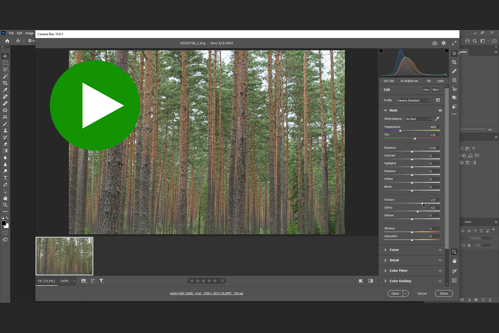Toggle Color Mixer panel visibility eye
The width and height of the screenshot is (499, 333).
(x=440, y=271)
